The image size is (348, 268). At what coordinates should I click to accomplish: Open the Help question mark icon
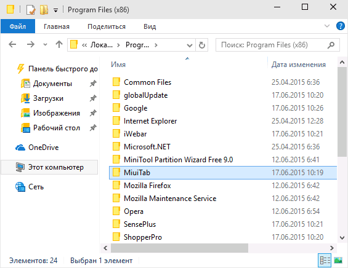340,26
